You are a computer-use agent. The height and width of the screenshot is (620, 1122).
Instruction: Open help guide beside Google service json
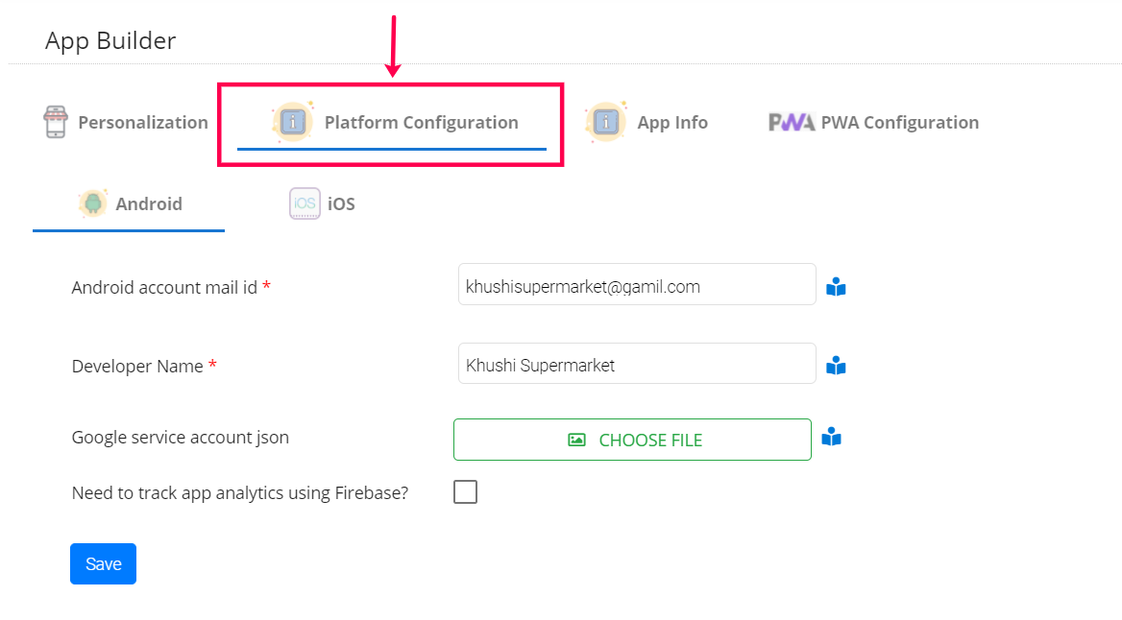coord(832,439)
